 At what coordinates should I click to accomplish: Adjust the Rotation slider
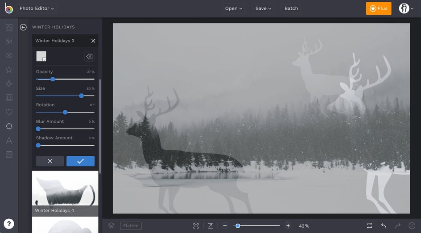pos(65,112)
